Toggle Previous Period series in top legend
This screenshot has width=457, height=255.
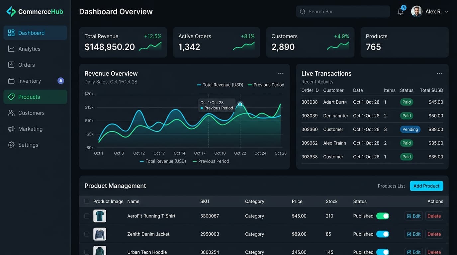click(266, 85)
